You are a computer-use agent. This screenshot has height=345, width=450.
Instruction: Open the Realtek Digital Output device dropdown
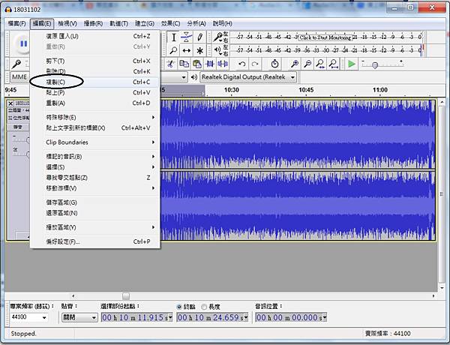coord(247,77)
